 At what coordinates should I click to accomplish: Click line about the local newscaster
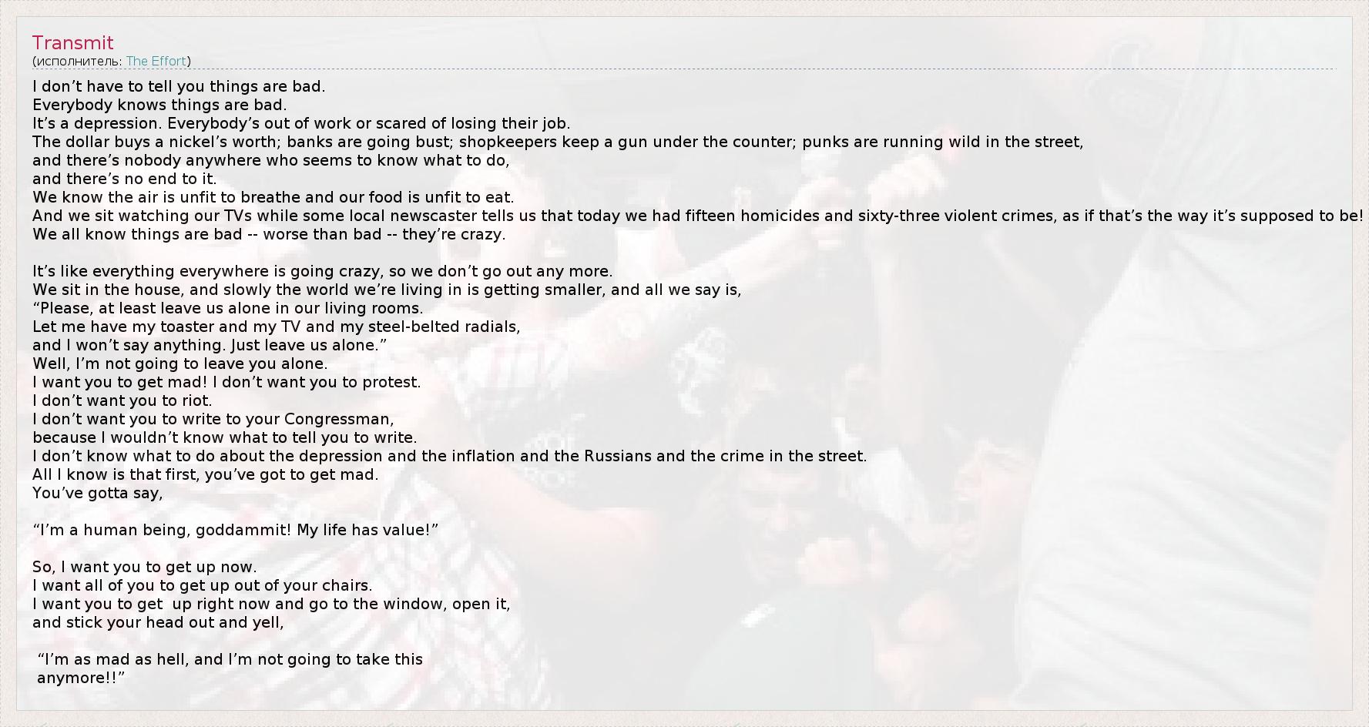tap(697, 216)
